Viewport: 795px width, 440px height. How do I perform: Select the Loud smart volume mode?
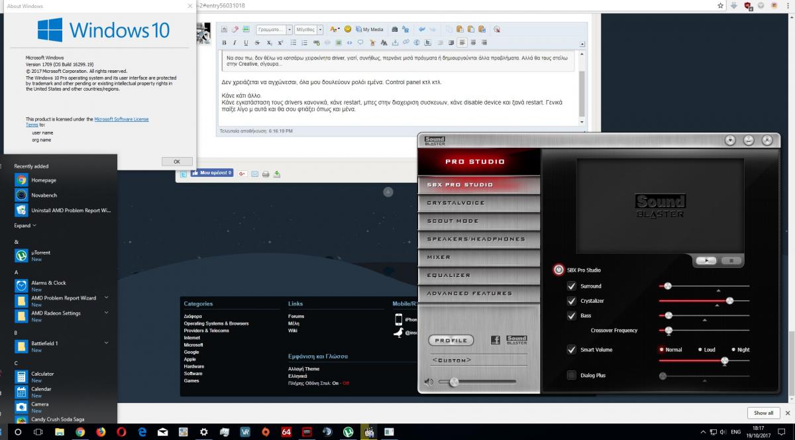(x=707, y=349)
